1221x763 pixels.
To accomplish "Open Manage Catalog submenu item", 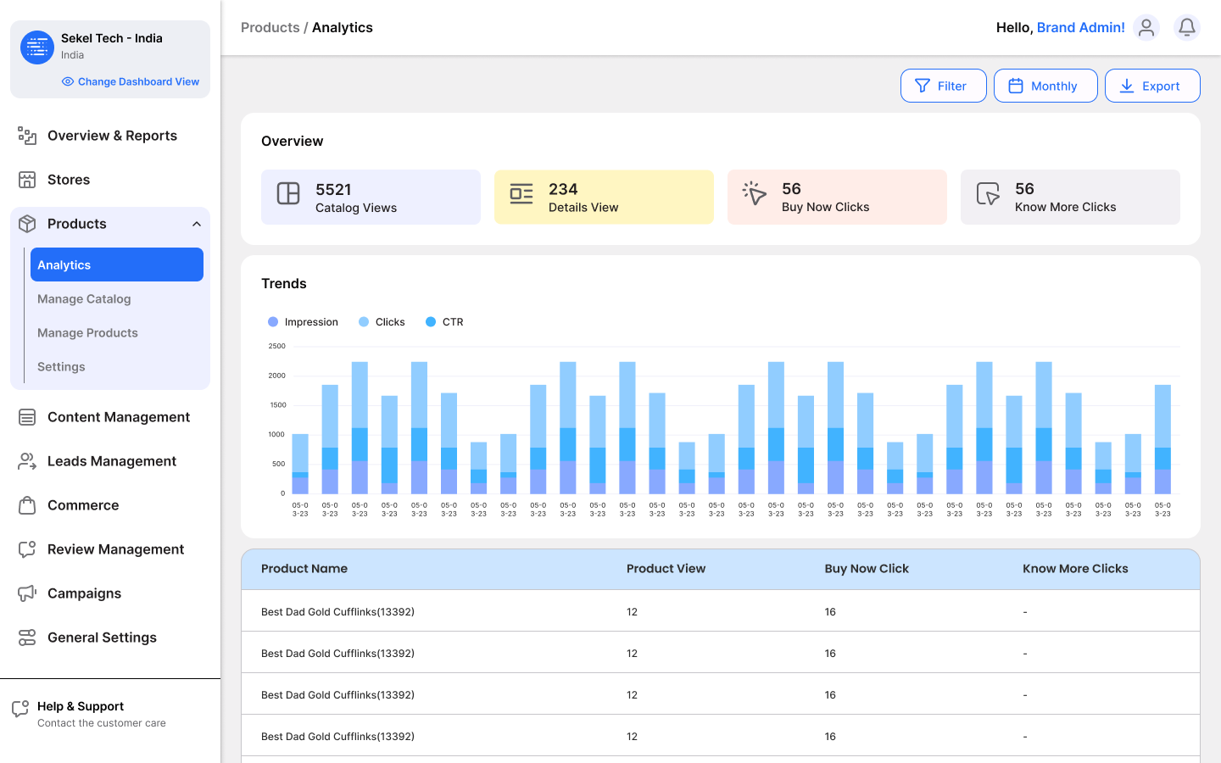I will [84, 299].
